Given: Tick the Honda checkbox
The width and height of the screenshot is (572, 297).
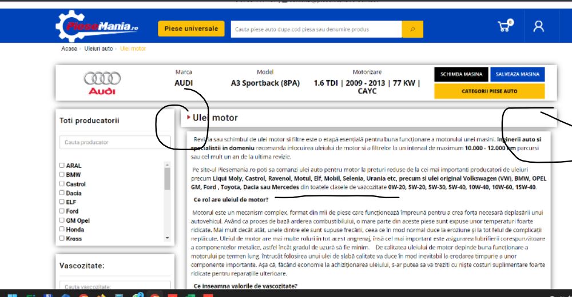Looking at the screenshot, I should click(x=62, y=229).
